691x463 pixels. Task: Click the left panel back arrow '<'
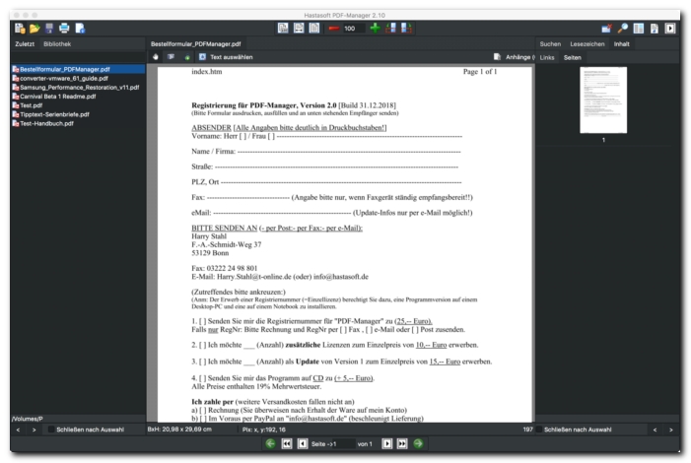pos(18,430)
